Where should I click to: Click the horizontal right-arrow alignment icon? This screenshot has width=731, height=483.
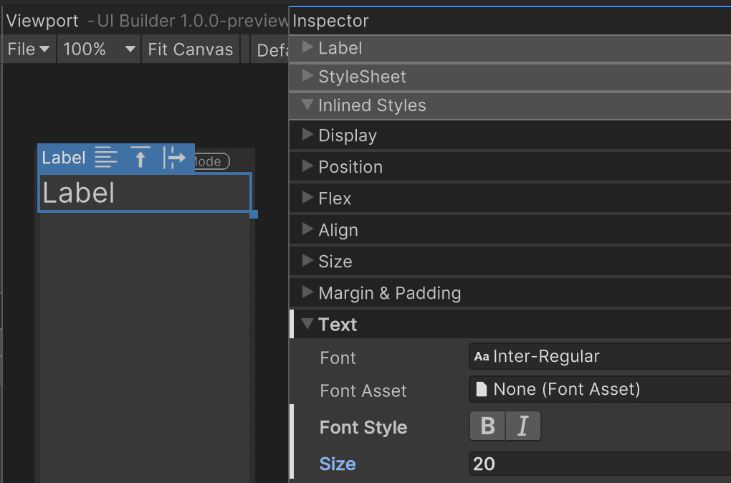point(174,158)
